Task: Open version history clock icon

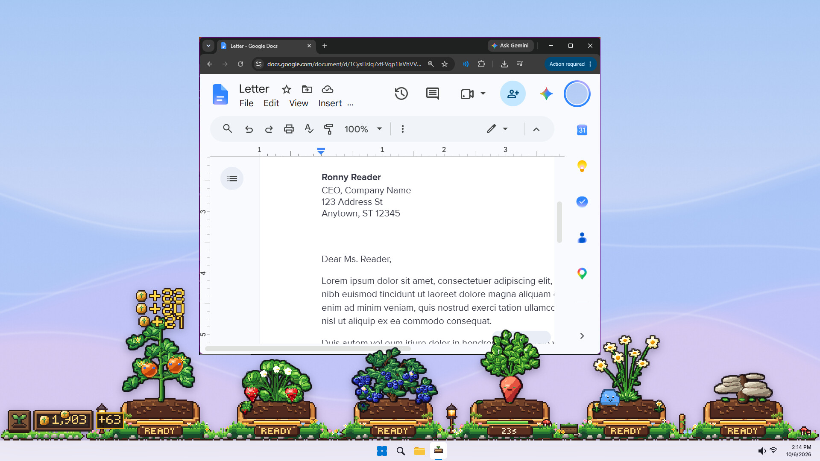Action: pyautogui.click(x=401, y=93)
